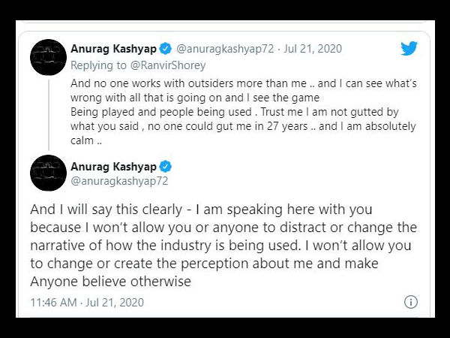Viewport: 450px width, 338px height.
Task: Click the thread line connecting the avatars
Action: (x=49, y=115)
